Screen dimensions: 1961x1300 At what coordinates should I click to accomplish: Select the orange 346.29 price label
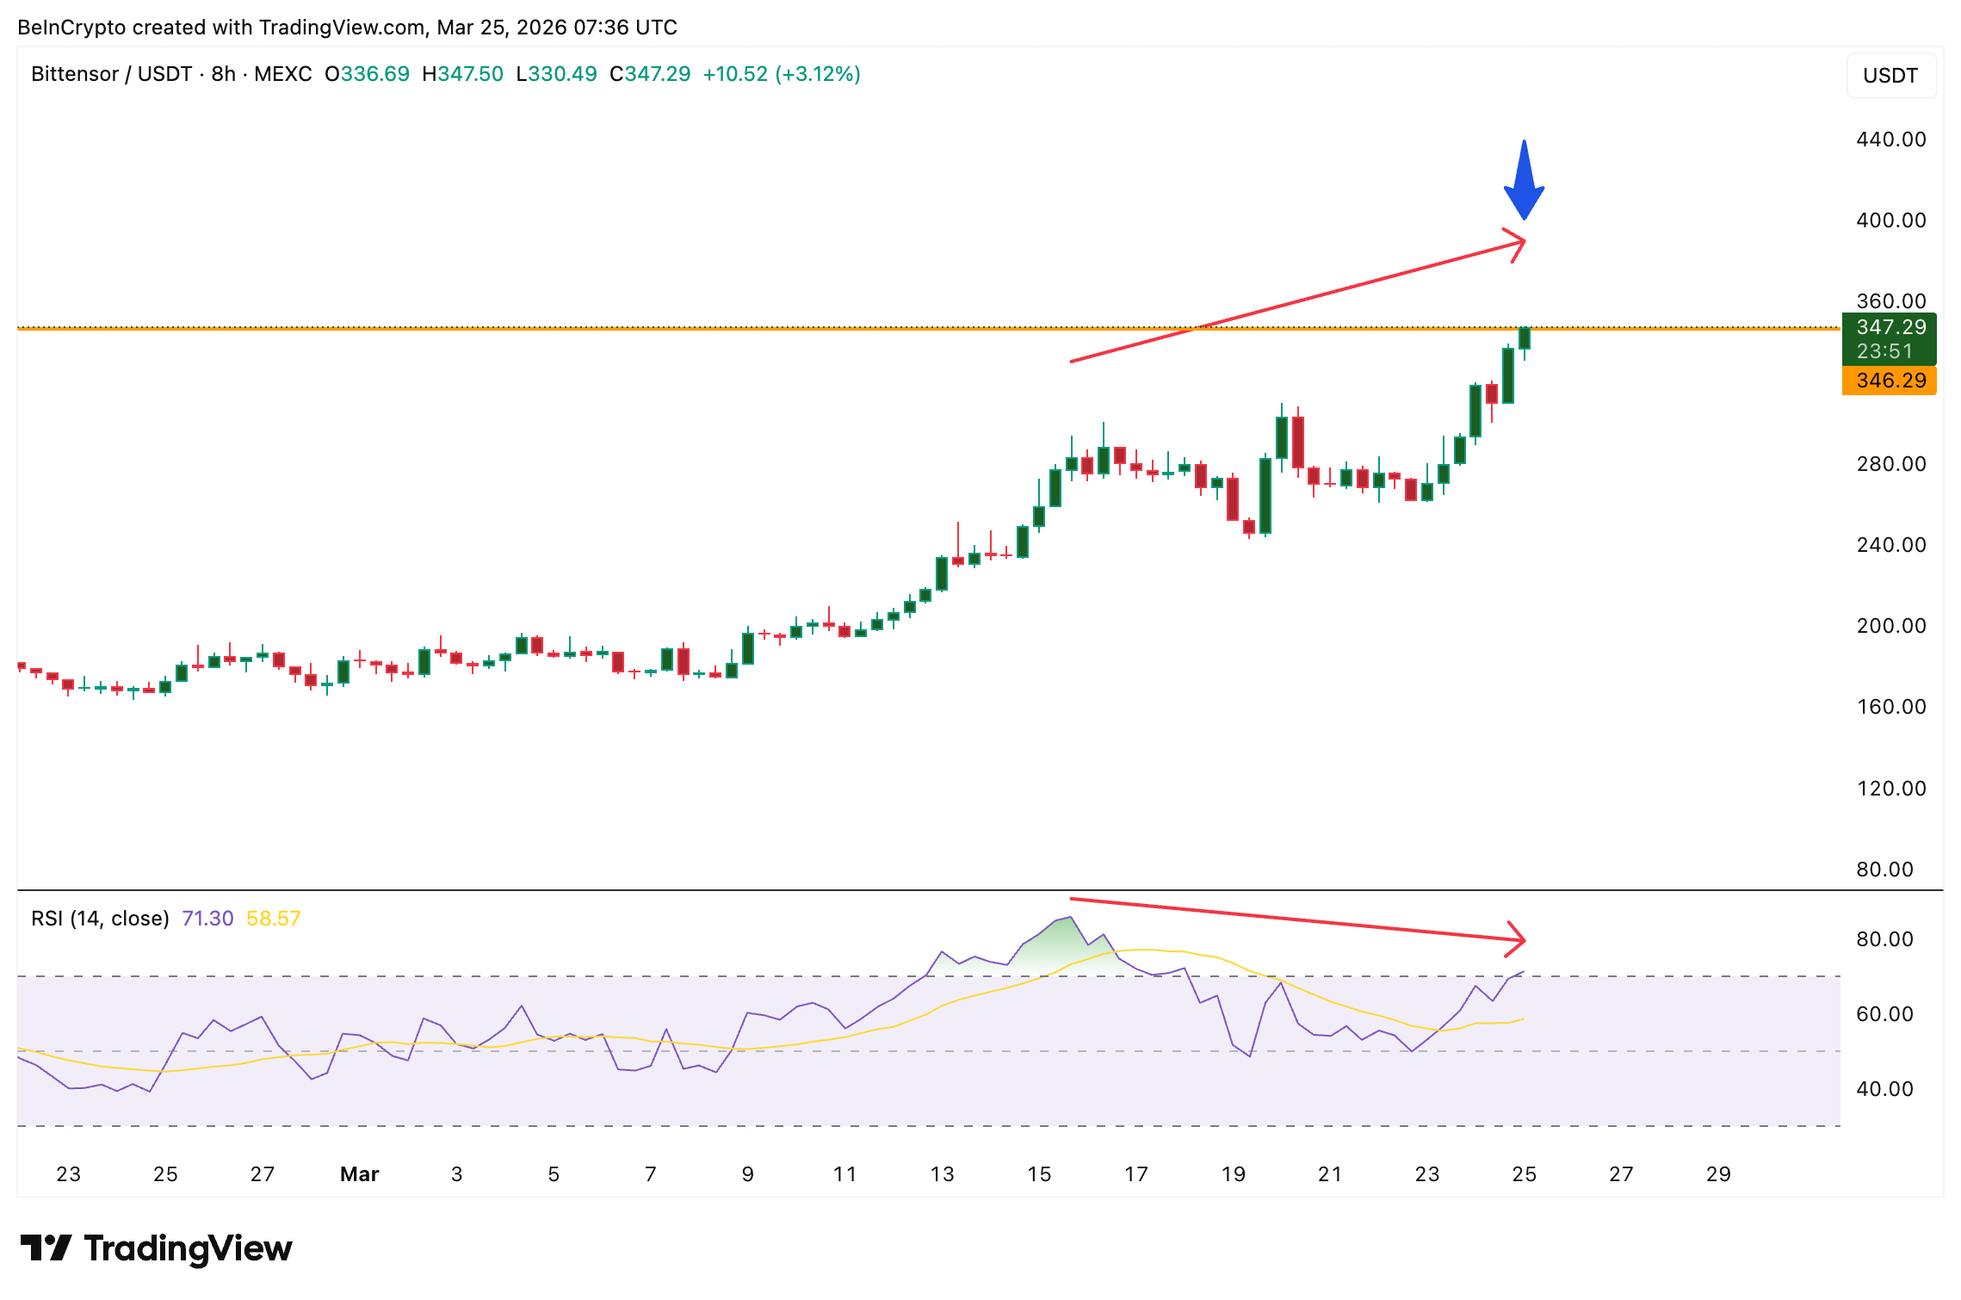click(x=1890, y=381)
